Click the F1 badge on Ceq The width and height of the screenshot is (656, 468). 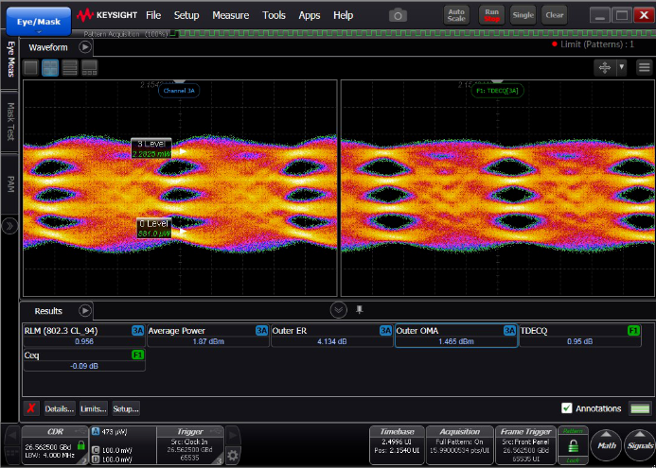137,355
